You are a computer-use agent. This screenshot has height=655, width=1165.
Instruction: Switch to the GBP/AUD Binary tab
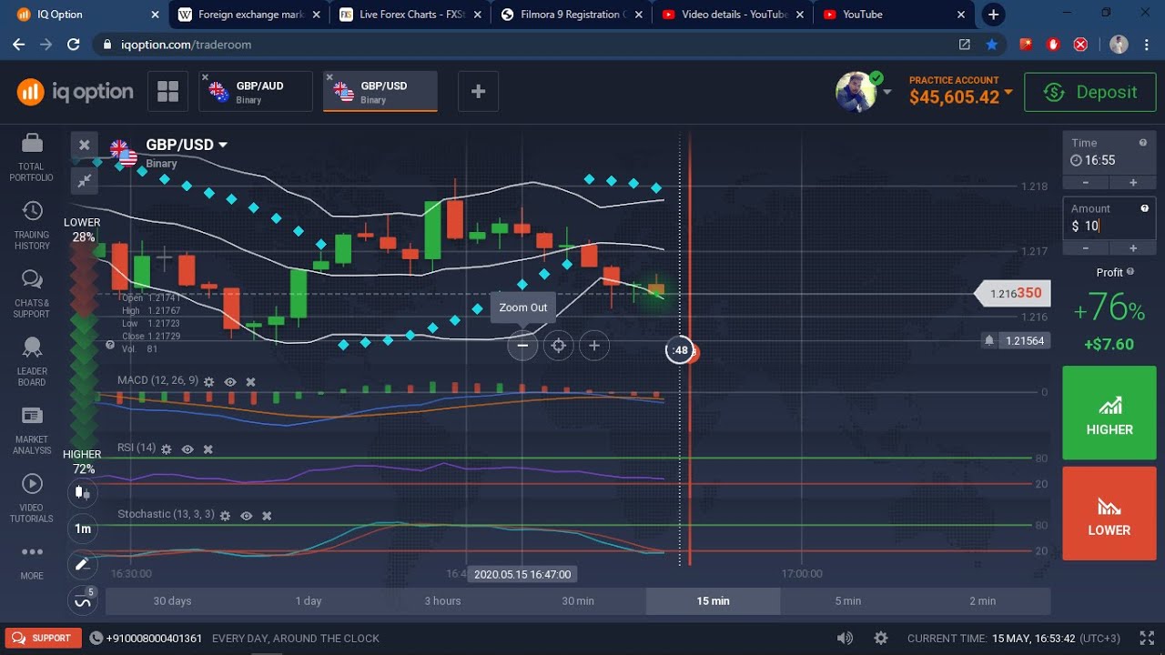point(256,91)
